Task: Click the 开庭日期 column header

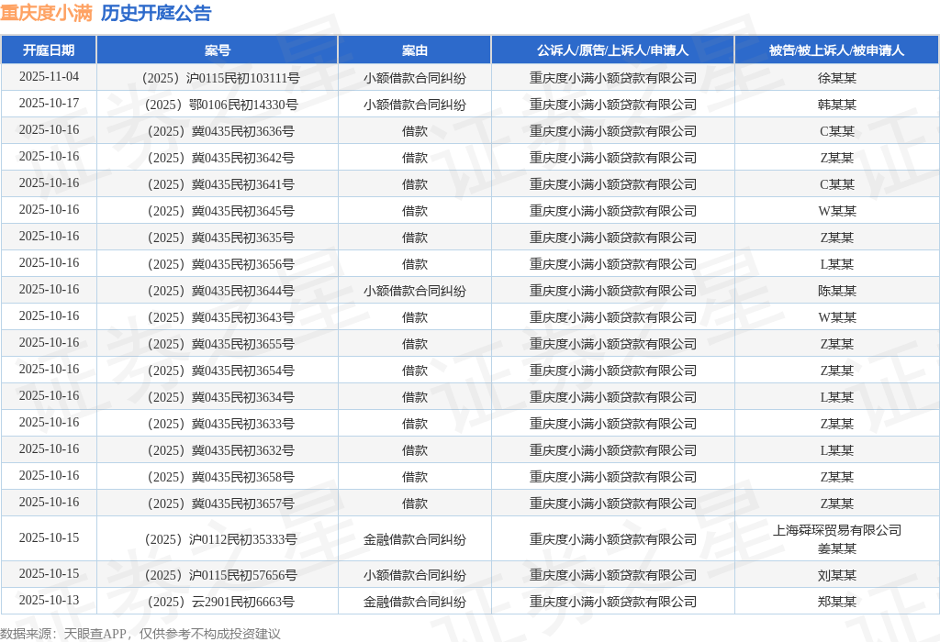Action: pyautogui.click(x=49, y=50)
